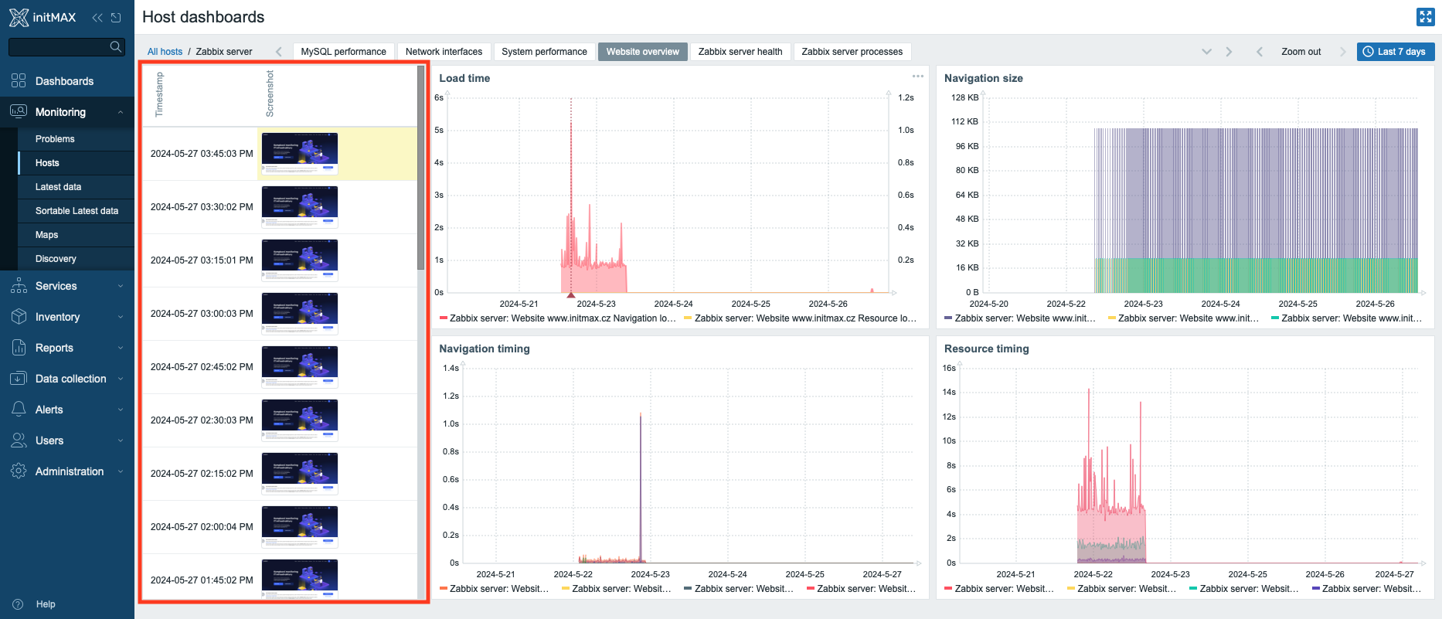Screen dimensions: 1442x619
Task: Expand the Data collection chevron
Action: point(121,379)
